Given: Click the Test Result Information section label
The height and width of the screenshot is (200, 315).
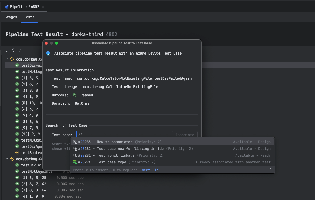Looking at the screenshot, I should (70, 70).
